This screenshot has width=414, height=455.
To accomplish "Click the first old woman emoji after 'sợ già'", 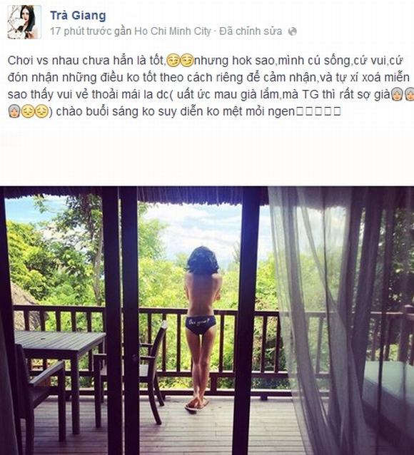I will [397, 95].
